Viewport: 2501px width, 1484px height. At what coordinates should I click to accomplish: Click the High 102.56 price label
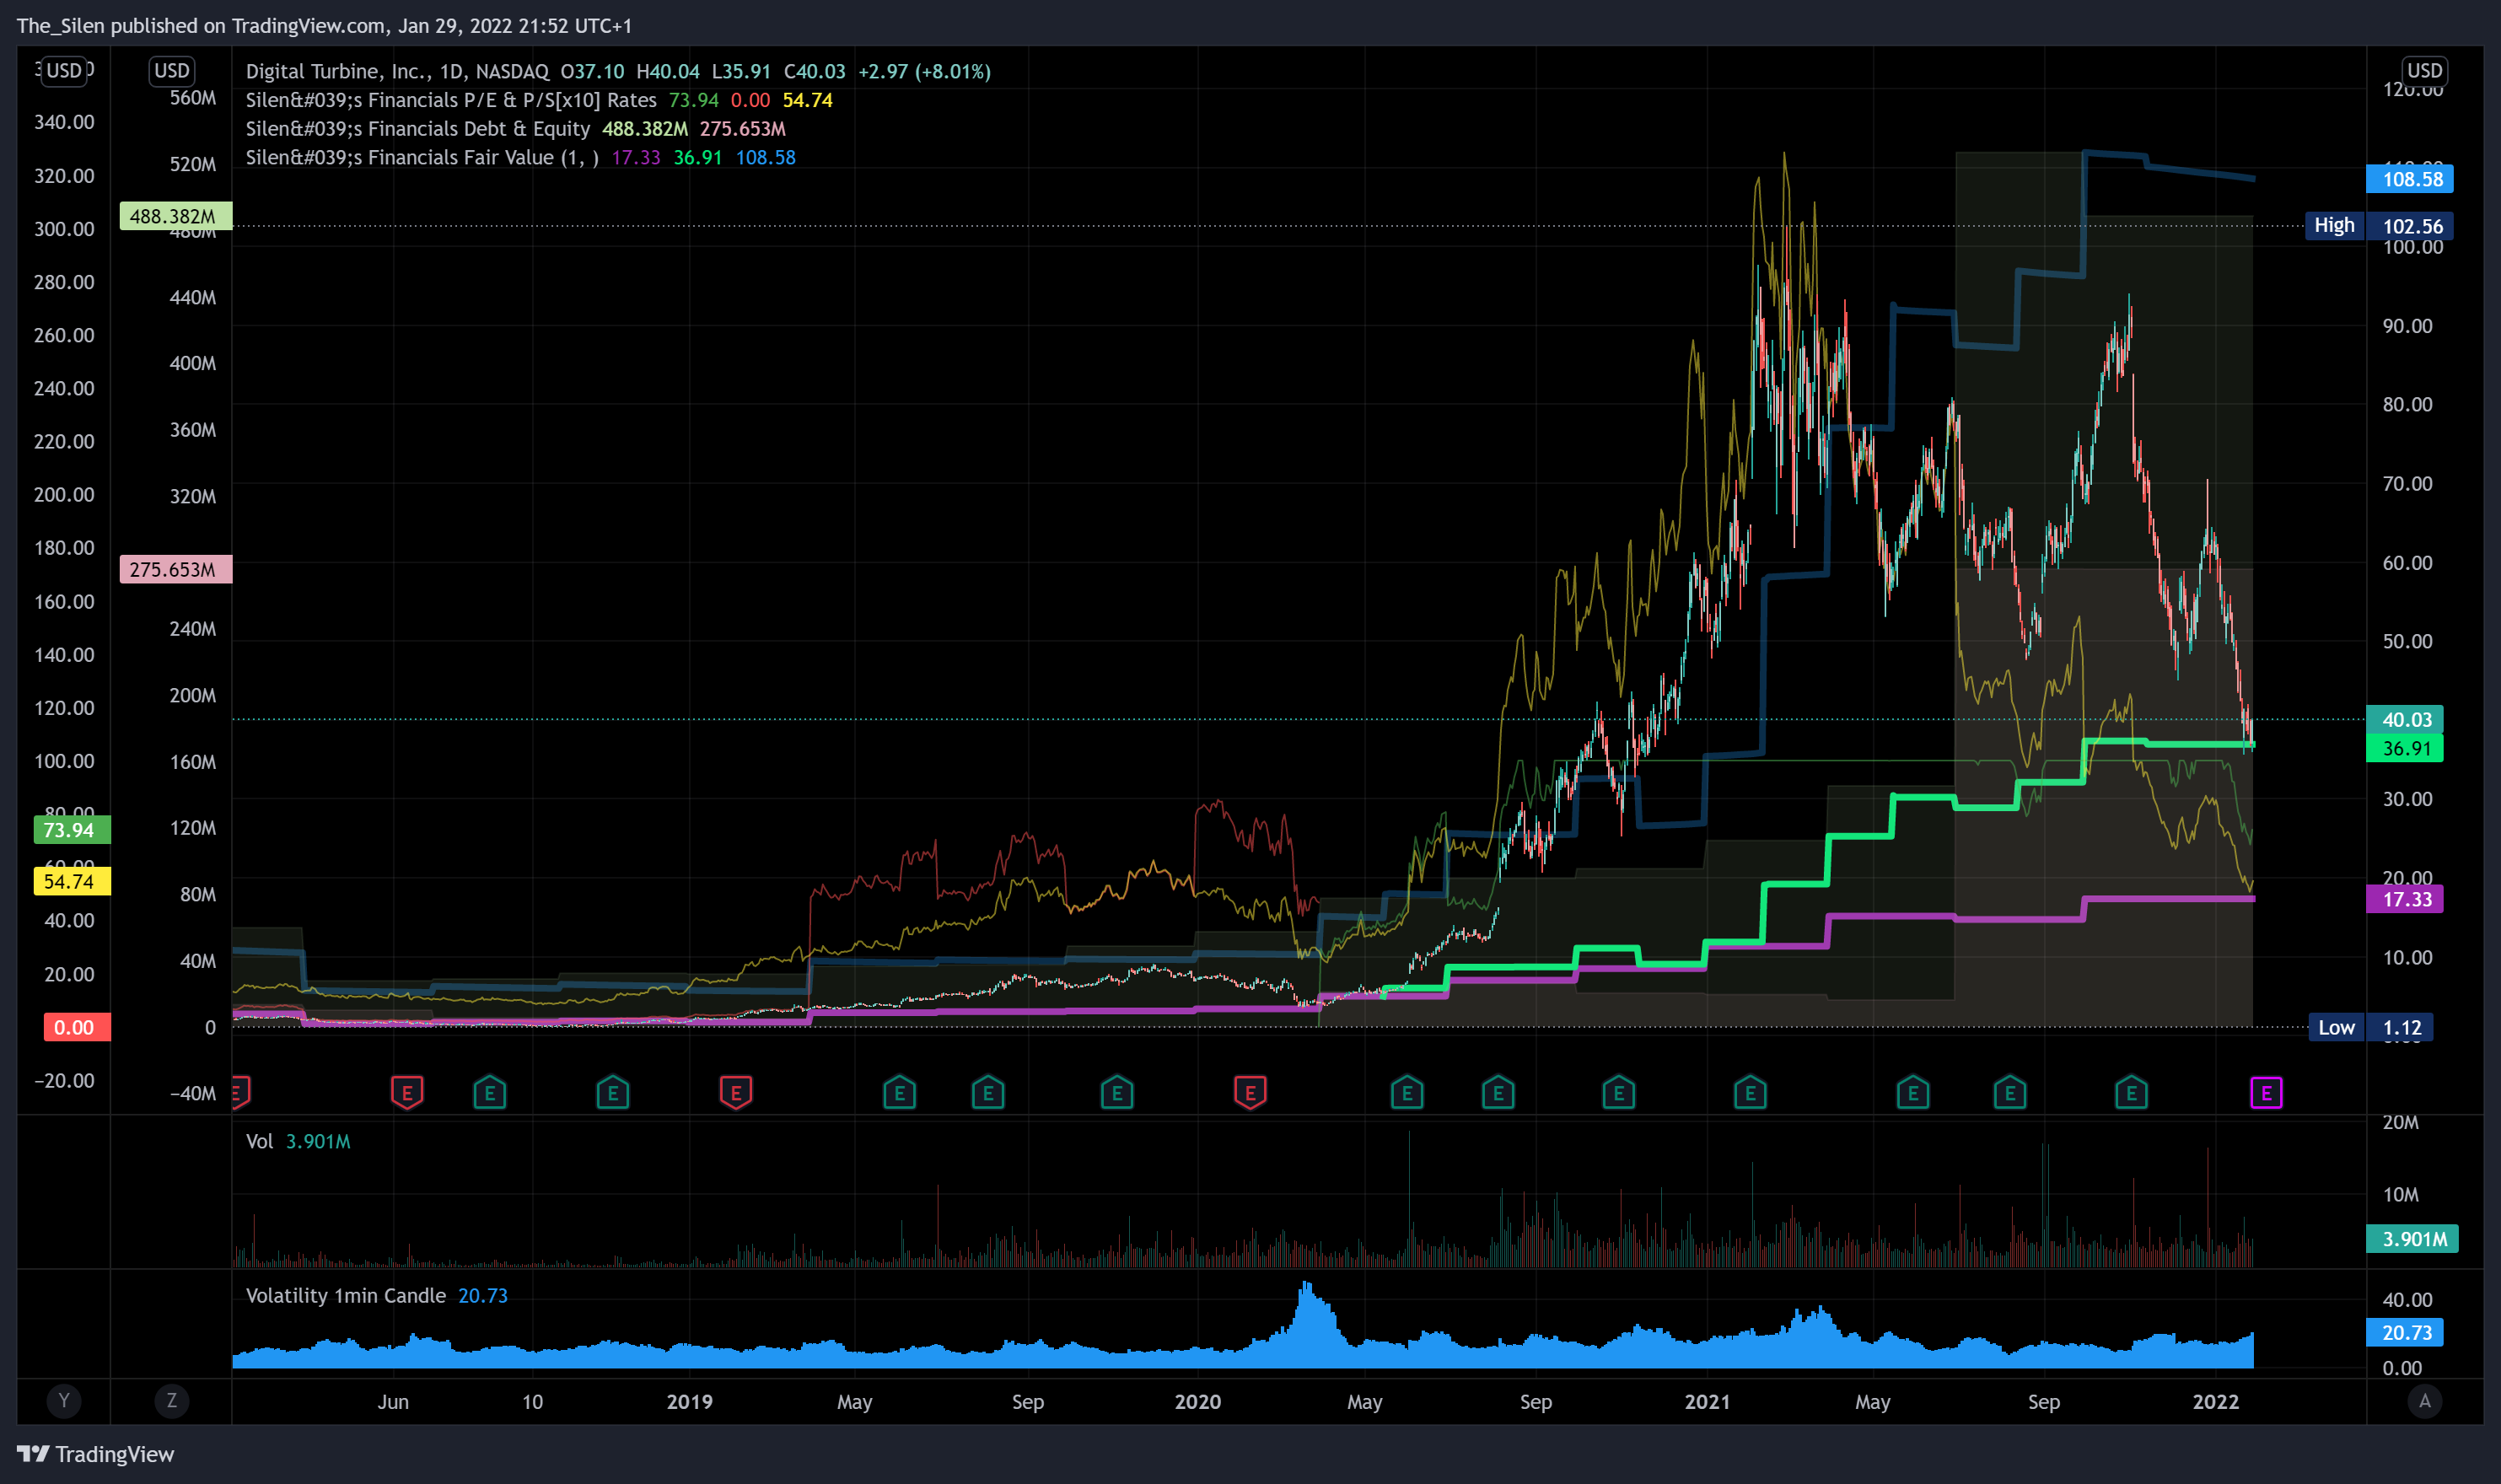tap(2379, 225)
